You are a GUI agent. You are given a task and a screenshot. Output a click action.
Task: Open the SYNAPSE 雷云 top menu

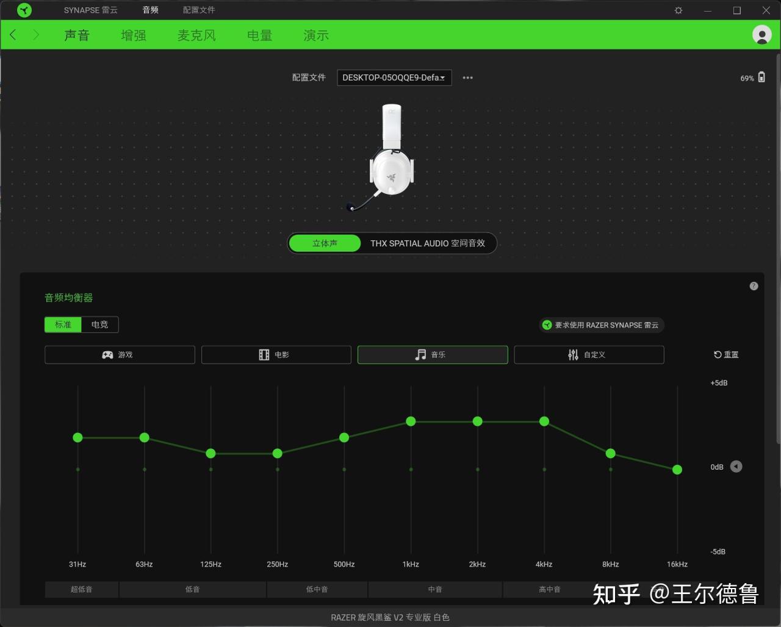pos(91,10)
